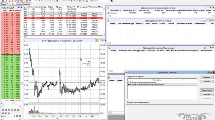
Task: Open the A dropdown in order book panel
Action: tap(19, 107)
